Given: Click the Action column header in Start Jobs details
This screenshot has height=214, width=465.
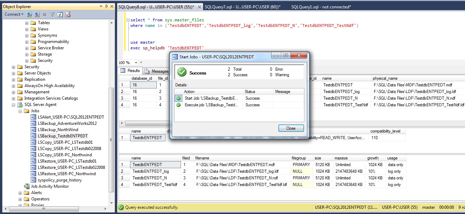Looking at the screenshot, I should 213,92.
